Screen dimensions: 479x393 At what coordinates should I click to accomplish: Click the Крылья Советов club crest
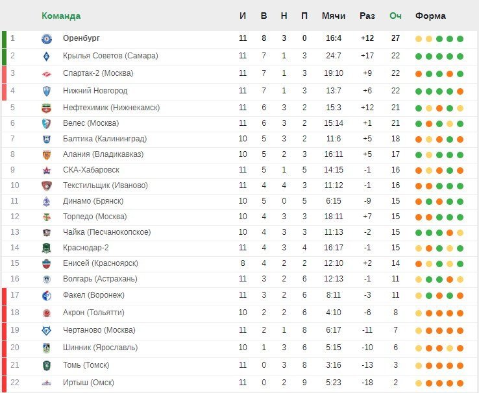point(47,56)
